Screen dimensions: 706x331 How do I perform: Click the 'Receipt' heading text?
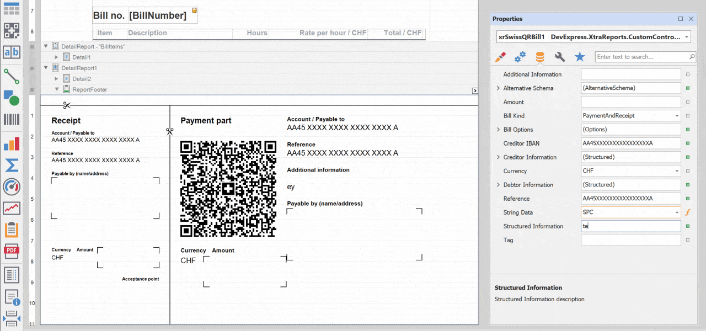click(x=66, y=121)
